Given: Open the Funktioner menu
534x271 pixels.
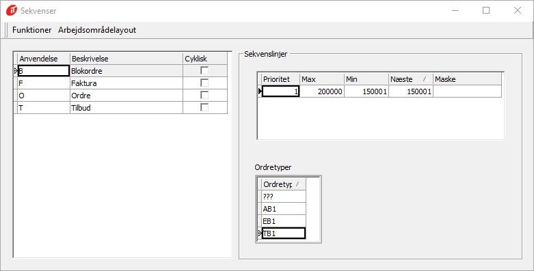Looking at the screenshot, I should pyautogui.click(x=31, y=30).
